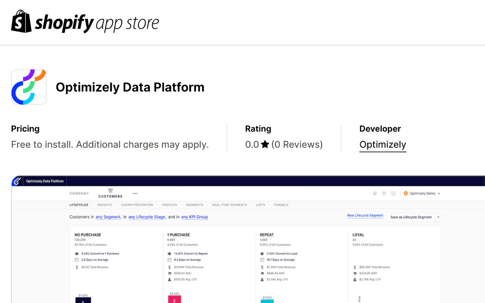Screen dimensions: 485x303
Task: Switch to the Churn Prevention tab
Action: [x=137, y=205]
